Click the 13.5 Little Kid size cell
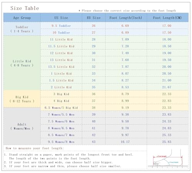192x173 pixels. (x=61, y=67)
